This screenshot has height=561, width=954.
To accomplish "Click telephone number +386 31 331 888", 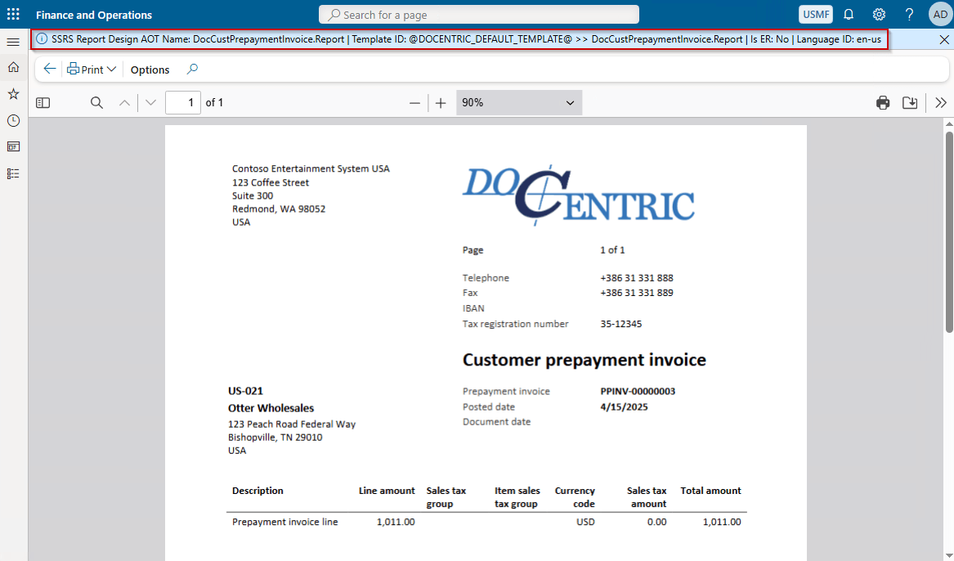I will click(636, 278).
